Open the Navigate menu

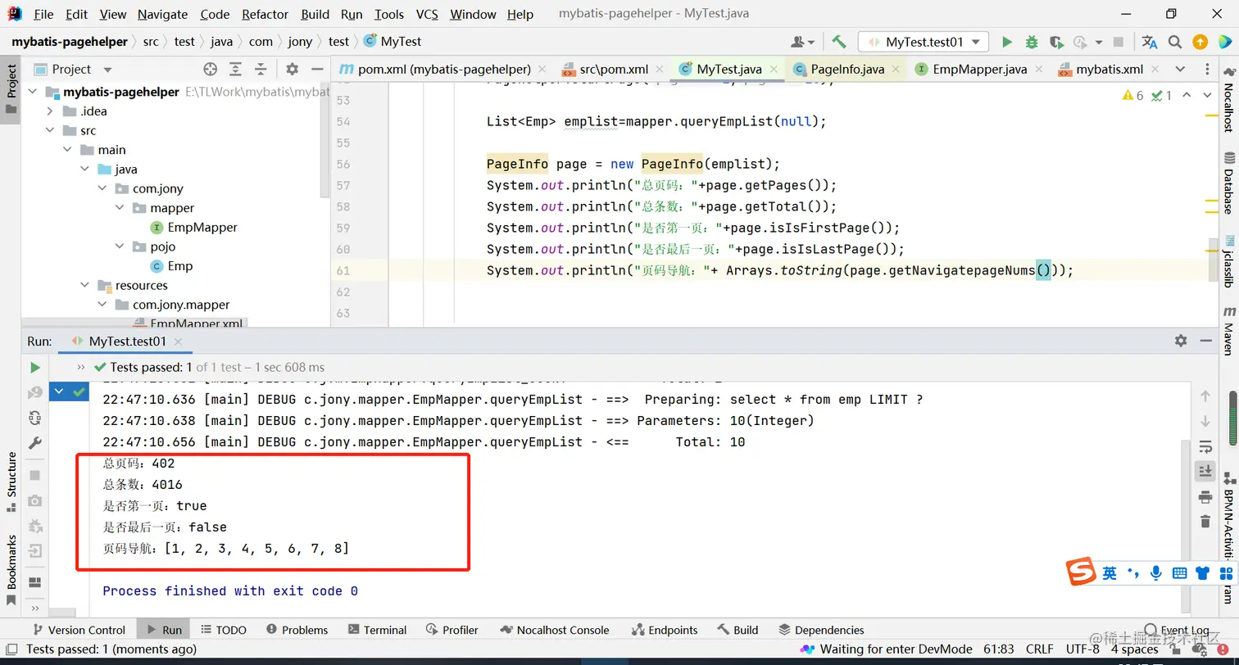(x=162, y=14)
